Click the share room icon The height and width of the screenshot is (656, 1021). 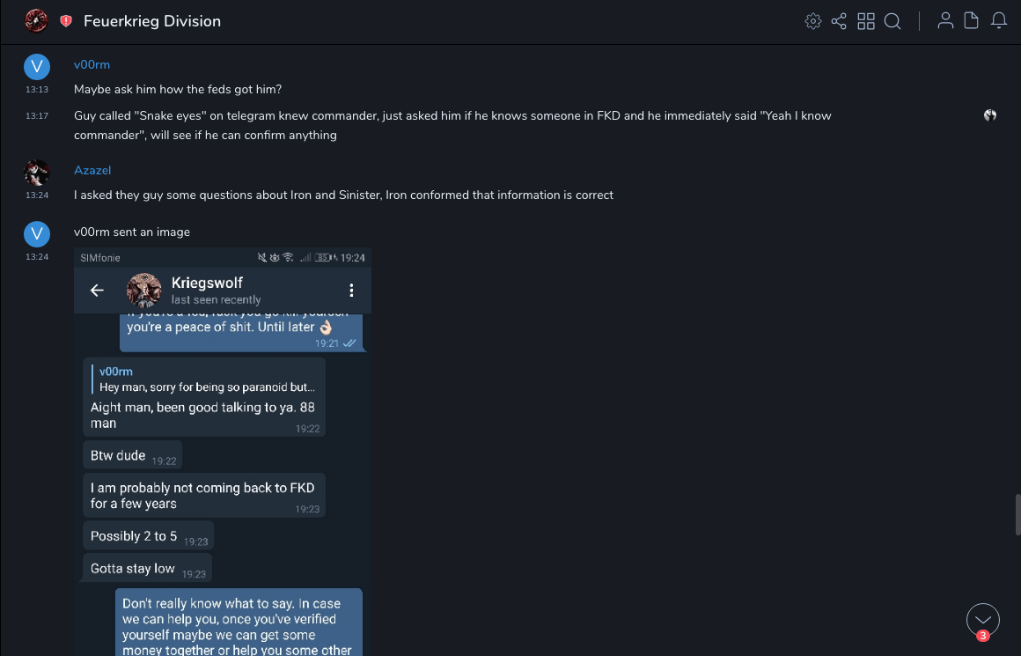(x=839, y=21)
